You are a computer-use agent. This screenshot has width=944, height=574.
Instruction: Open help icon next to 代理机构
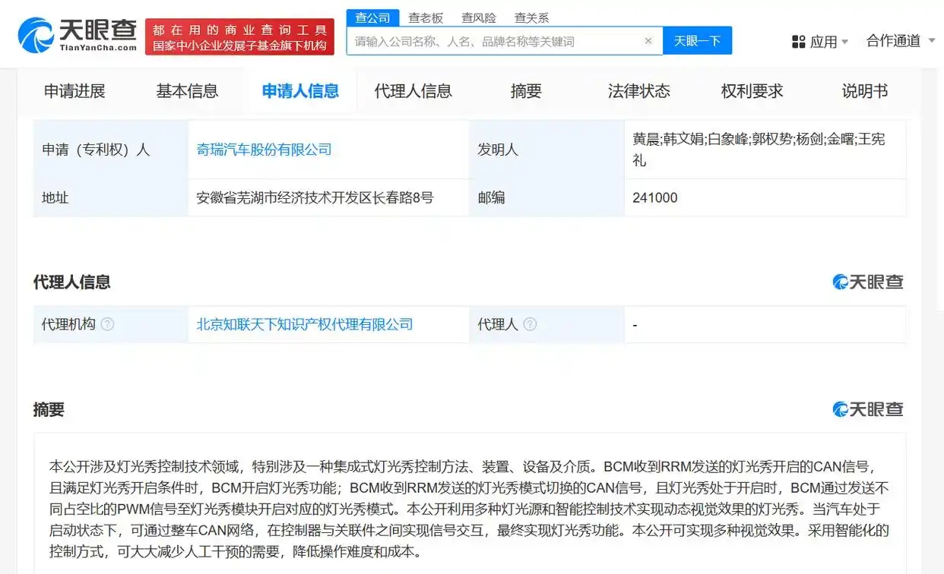[107, 324]
